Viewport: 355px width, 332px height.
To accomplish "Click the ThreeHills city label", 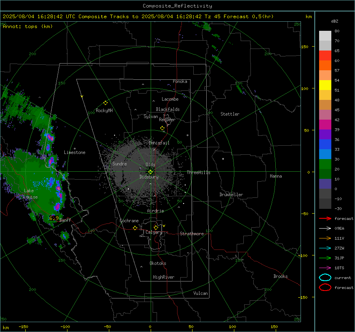I will (198, 173).
